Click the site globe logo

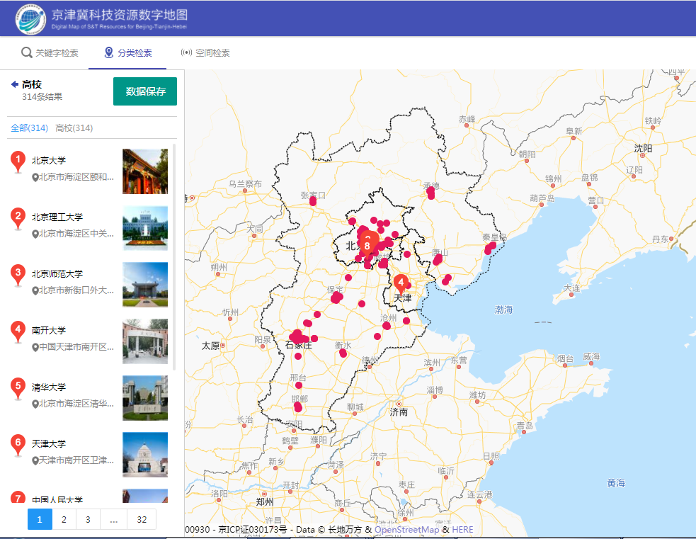pyautogui.click(x=30, y=19)
